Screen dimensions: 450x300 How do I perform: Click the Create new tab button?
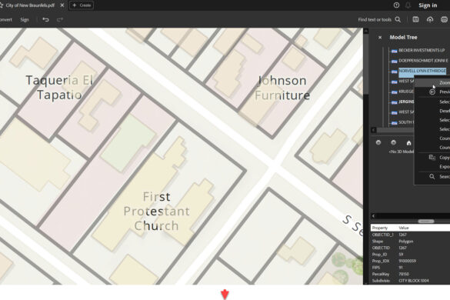coord(82,5)
